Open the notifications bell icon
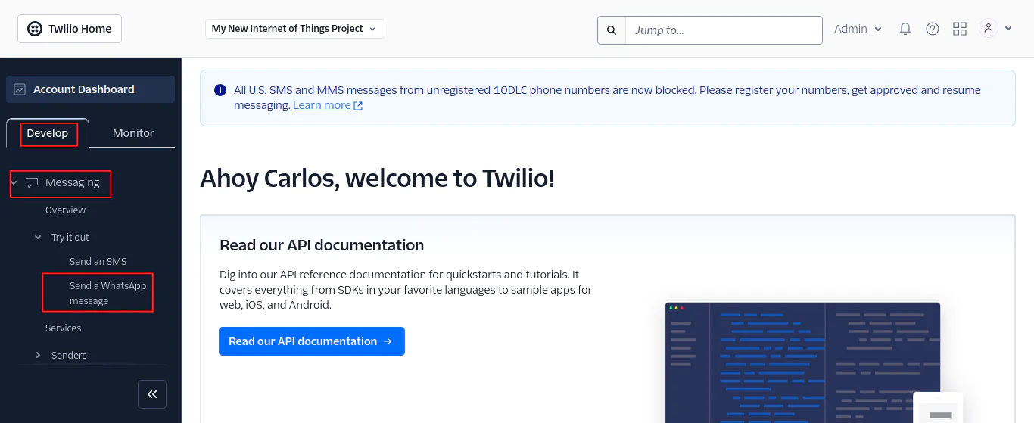The image size is (1034, 423). 905,29
